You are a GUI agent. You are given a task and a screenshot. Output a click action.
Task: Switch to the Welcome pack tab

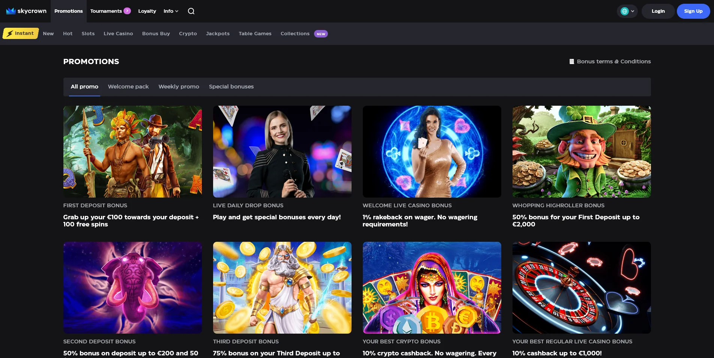coord(128,87)
